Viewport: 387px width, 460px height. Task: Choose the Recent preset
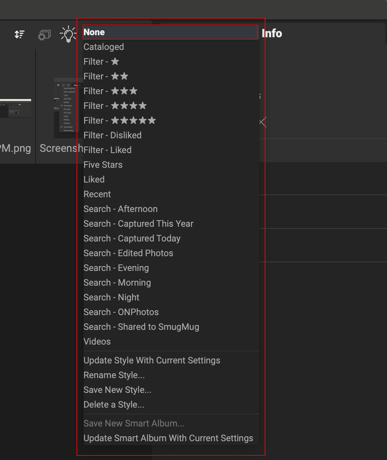point(97,194)
